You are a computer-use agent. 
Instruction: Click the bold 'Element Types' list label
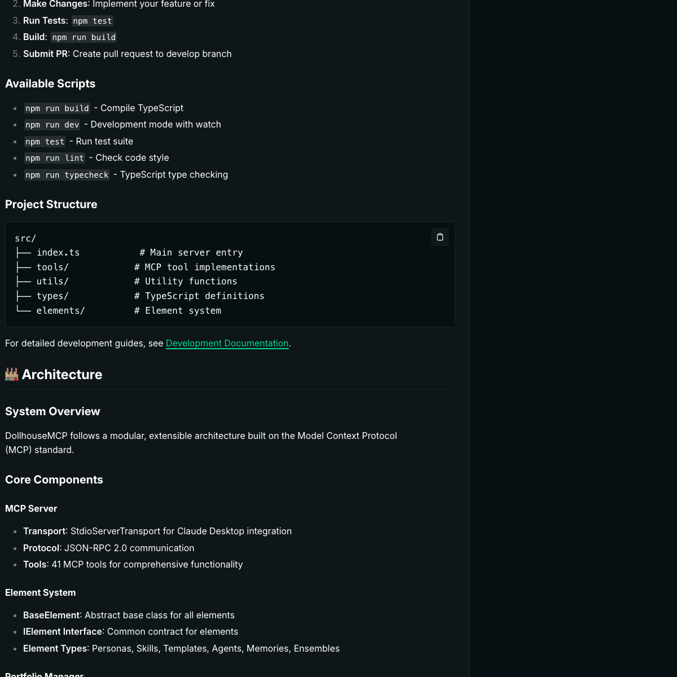(x=55, y=648)
